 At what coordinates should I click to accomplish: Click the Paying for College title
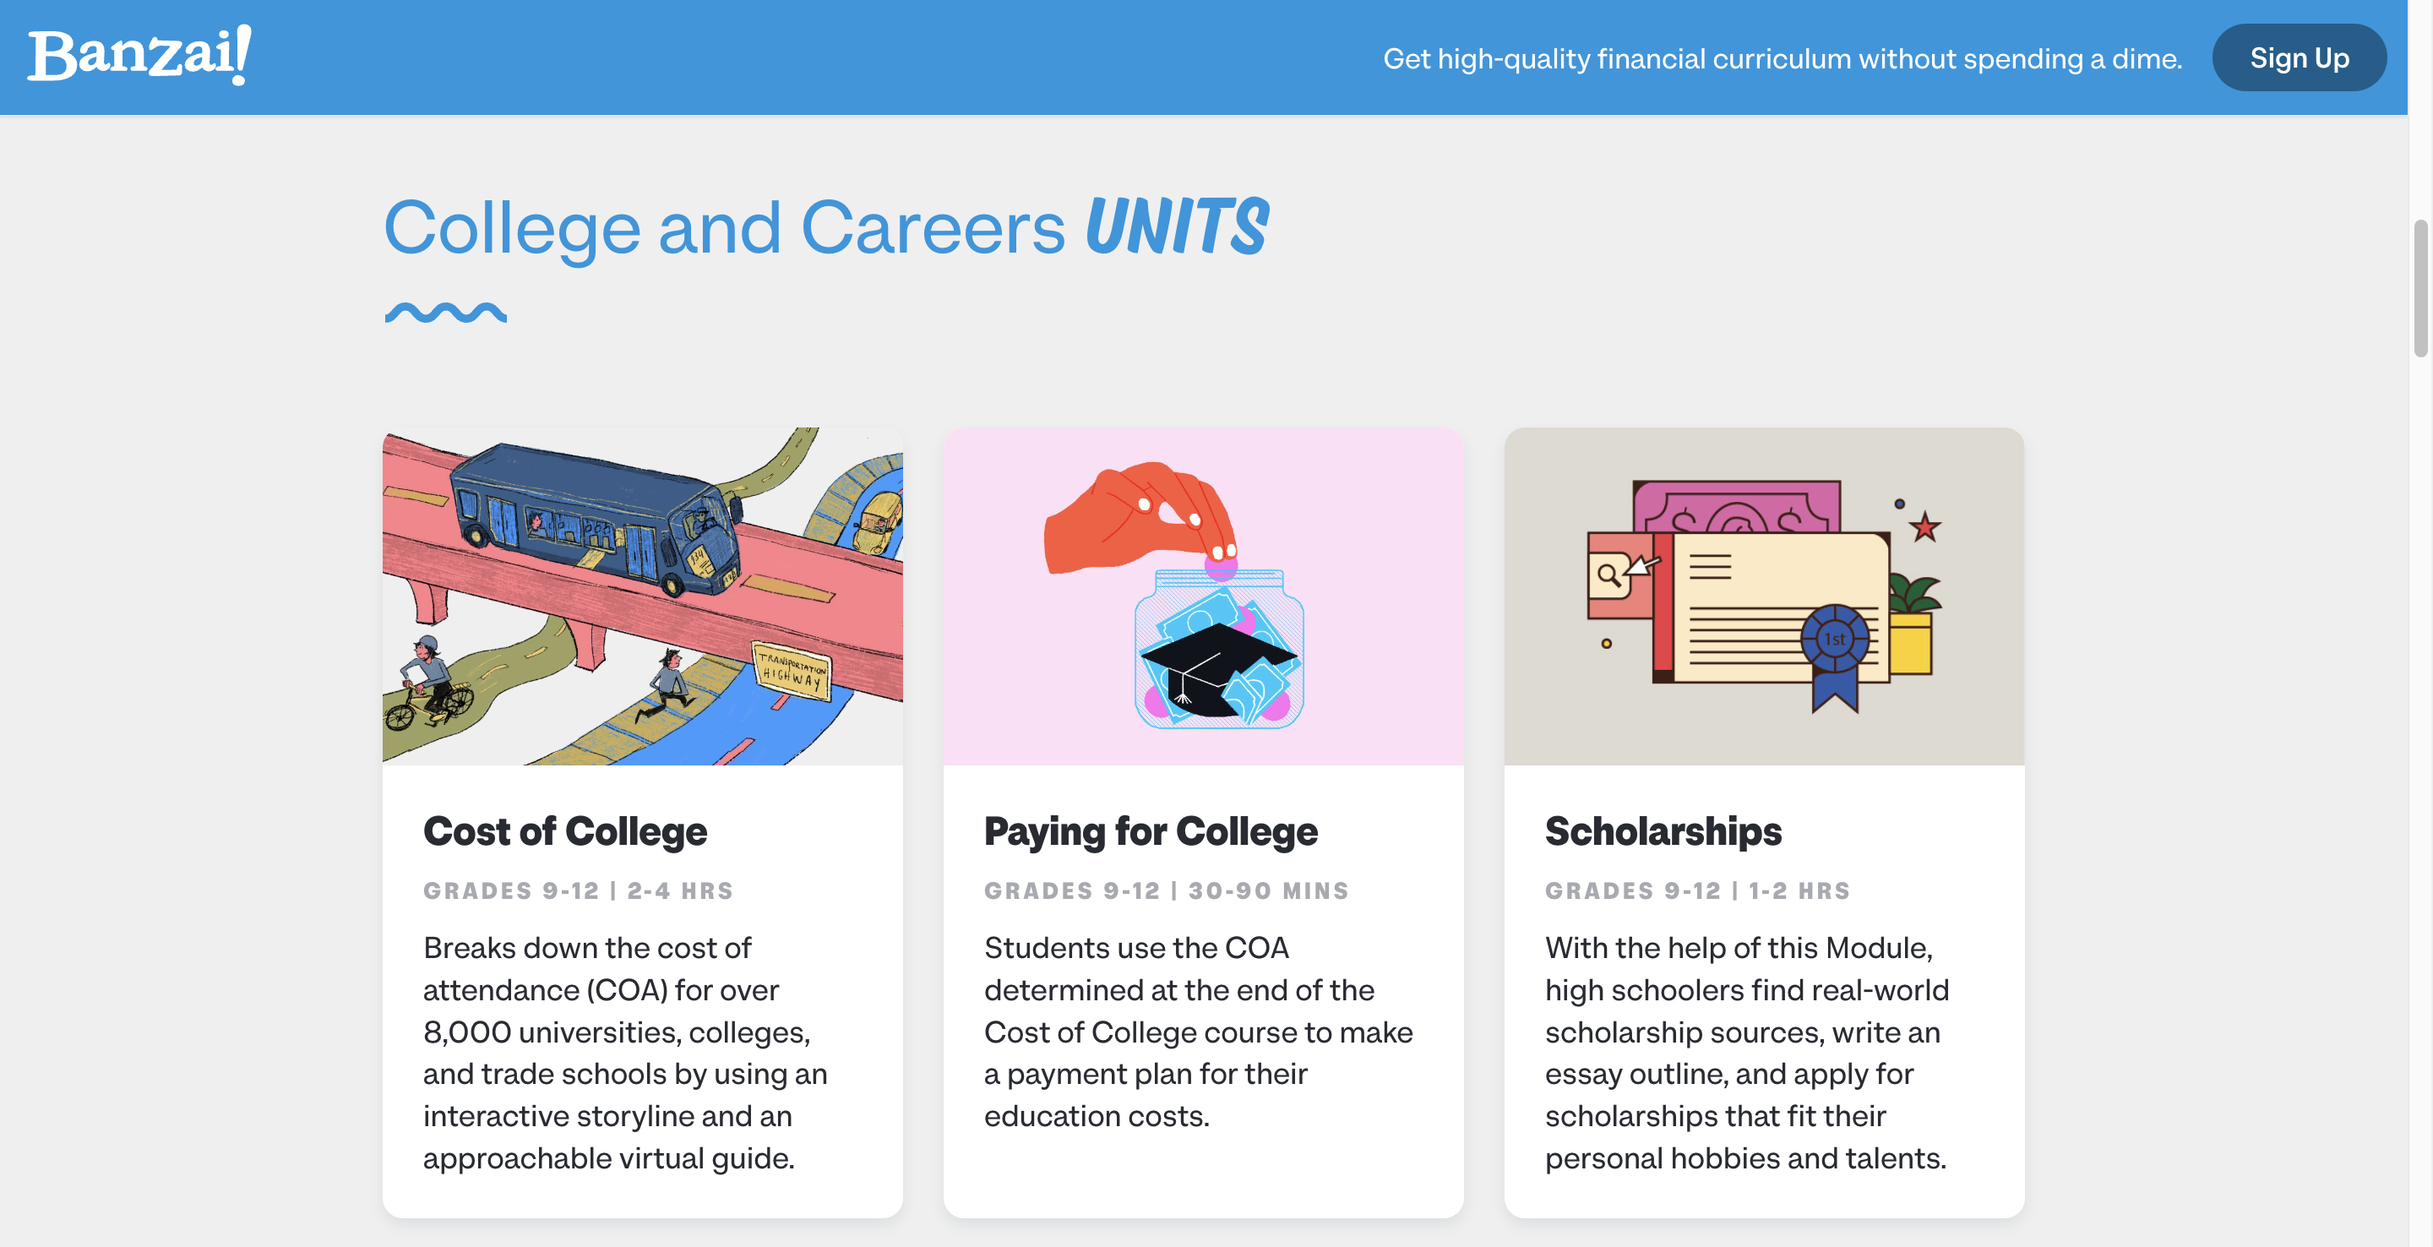click(x=1151, y=831)
